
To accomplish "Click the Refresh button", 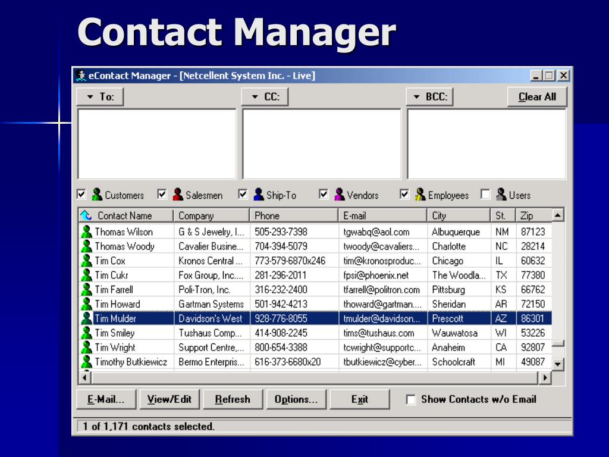I will click(233, 399).
